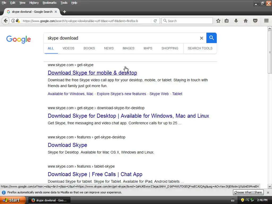
Task: Click the Firefox toolbar Search box
Action: pos(187,21)
